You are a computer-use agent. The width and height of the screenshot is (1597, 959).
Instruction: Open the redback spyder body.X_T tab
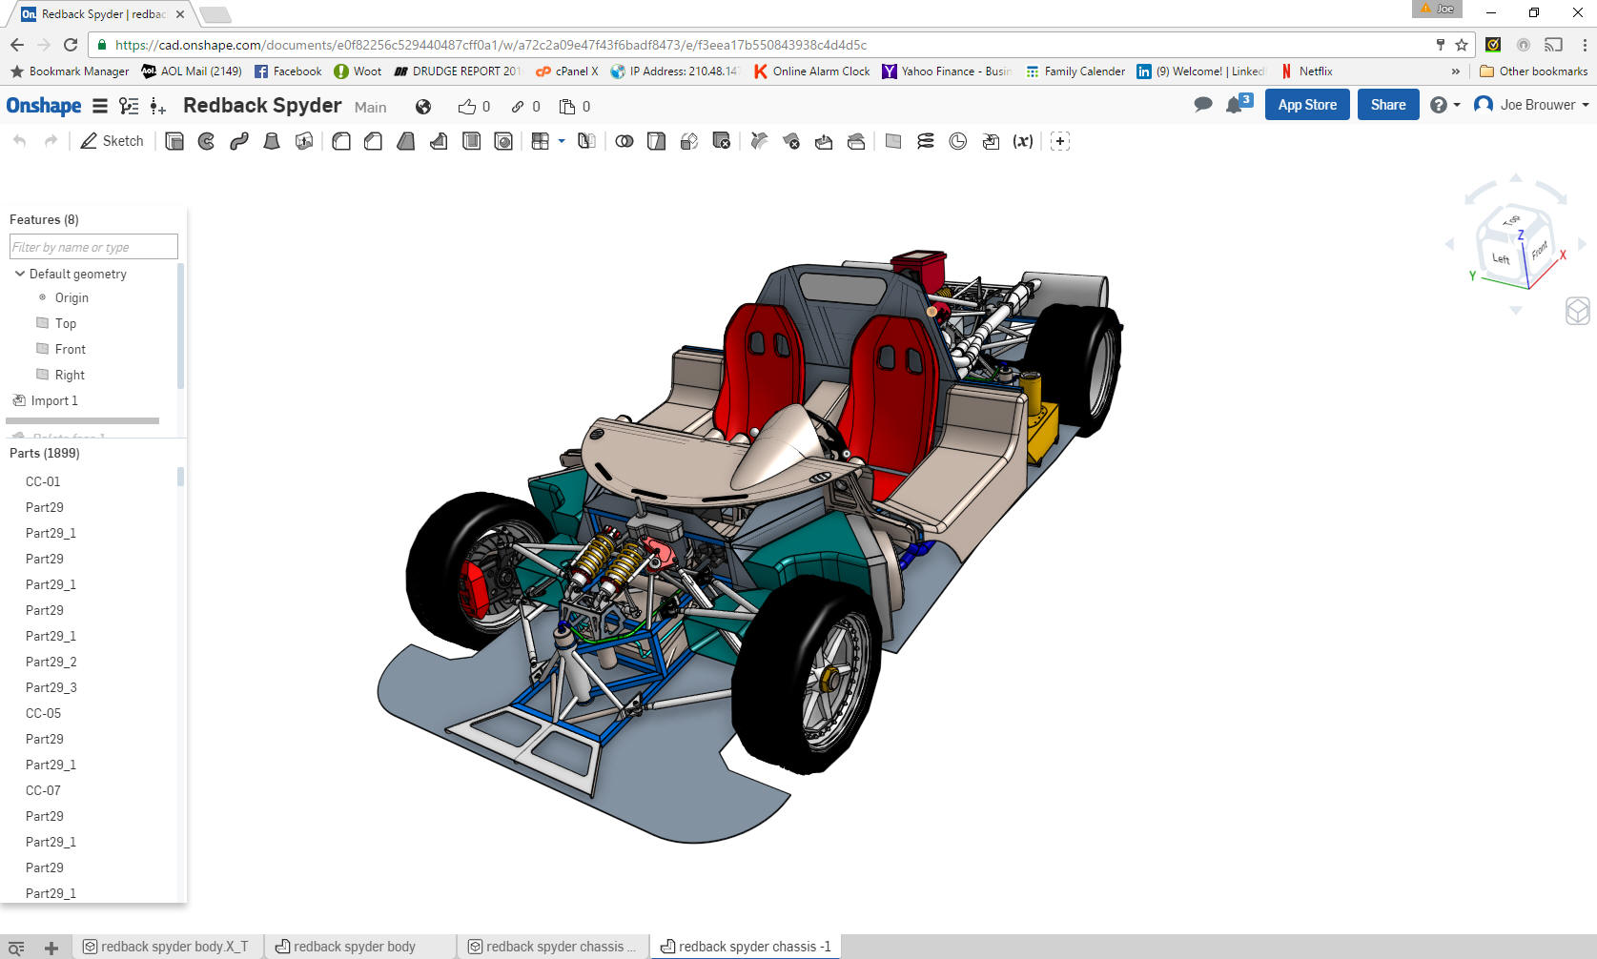click(x=174, y=947)
